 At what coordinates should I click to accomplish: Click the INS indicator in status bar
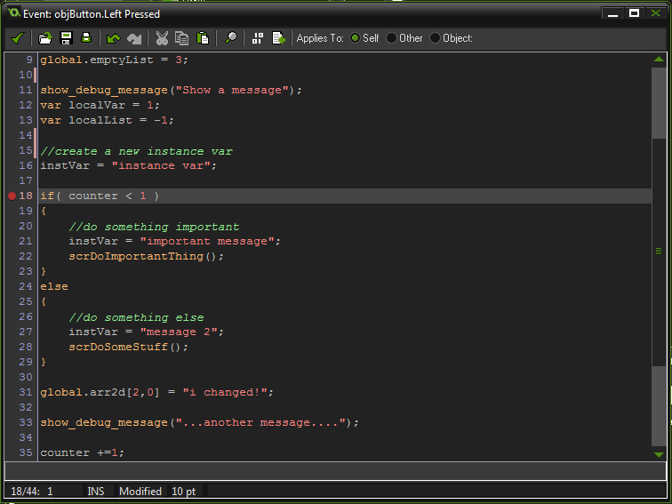tap(96, 492)
